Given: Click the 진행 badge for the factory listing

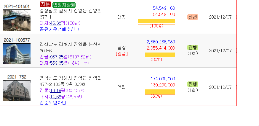Looking at the screenshot, I should tap(193, 48).
